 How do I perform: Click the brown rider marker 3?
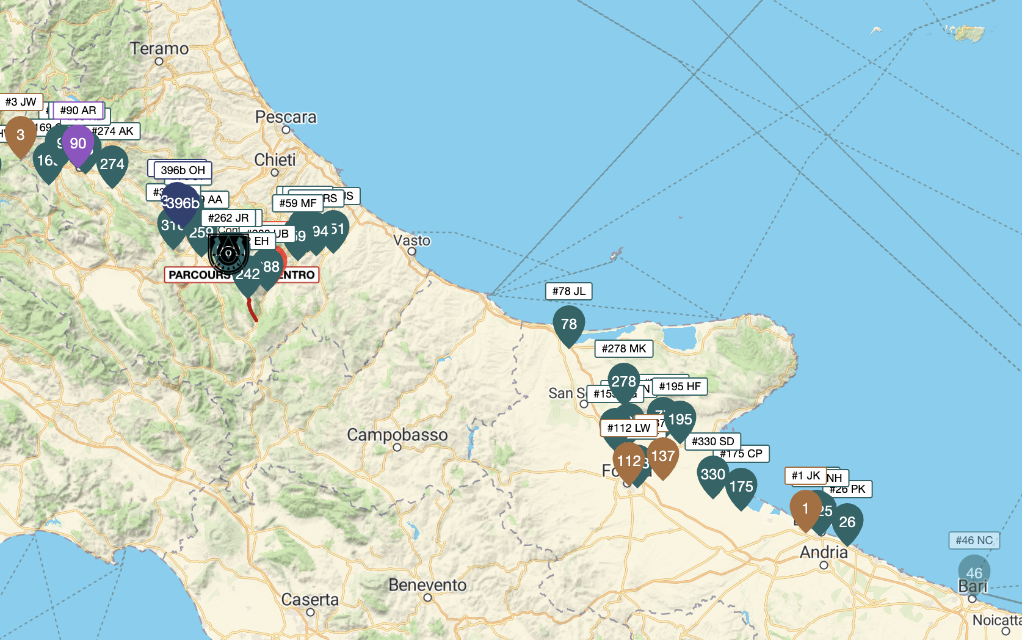point(21,135)
